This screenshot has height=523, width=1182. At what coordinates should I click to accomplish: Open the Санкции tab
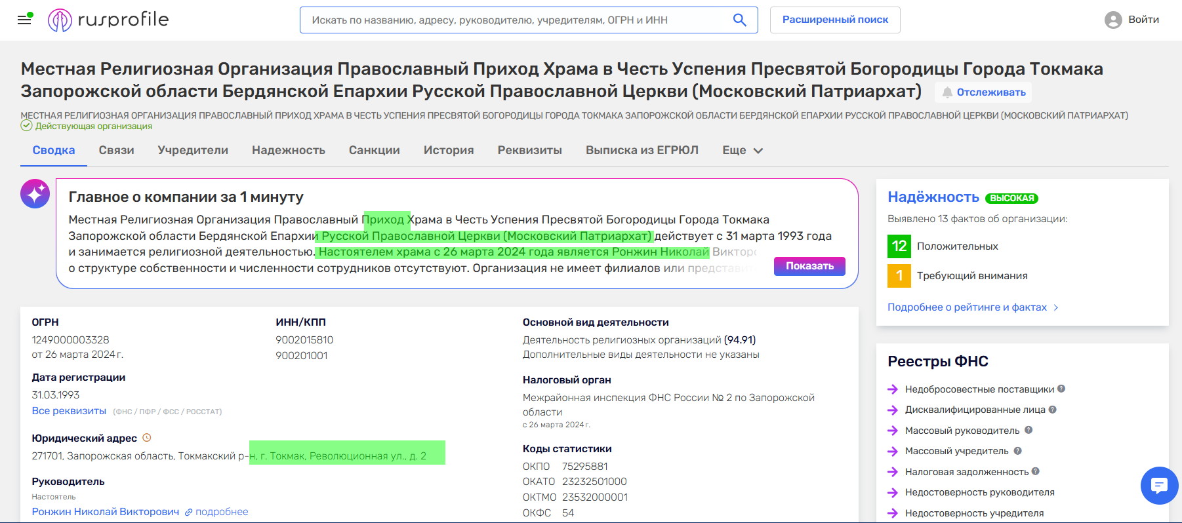click(x=375, y=150)
